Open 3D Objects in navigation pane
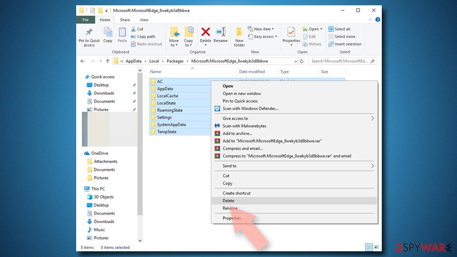 point(103,197)
